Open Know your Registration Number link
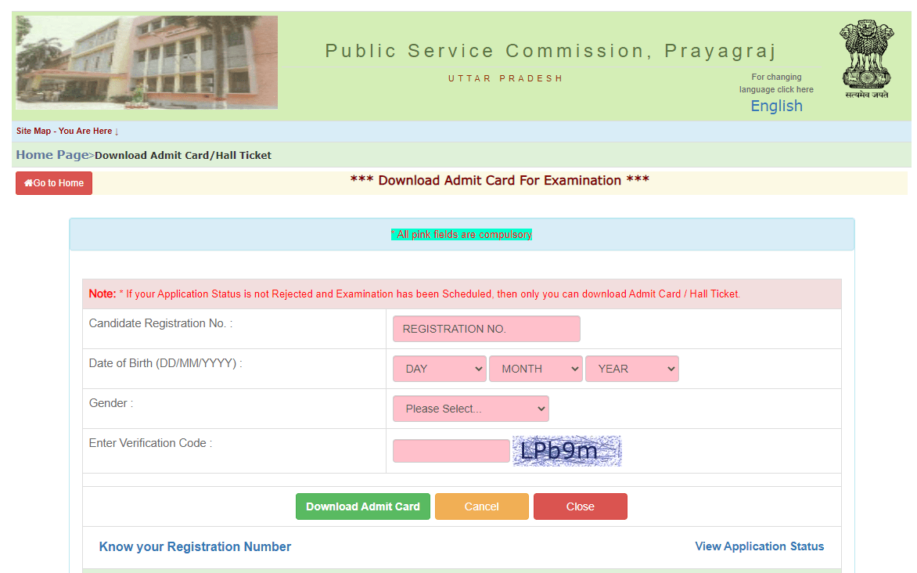This screenshot has height=573, width=917. tap(195, 546)
